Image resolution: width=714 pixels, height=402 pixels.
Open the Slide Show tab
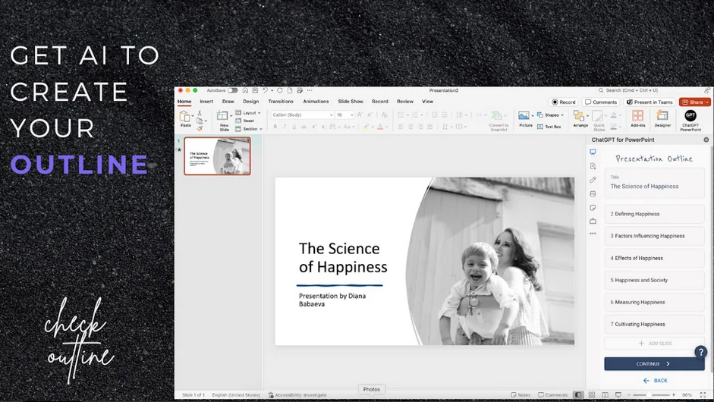(x=350, y=102)
